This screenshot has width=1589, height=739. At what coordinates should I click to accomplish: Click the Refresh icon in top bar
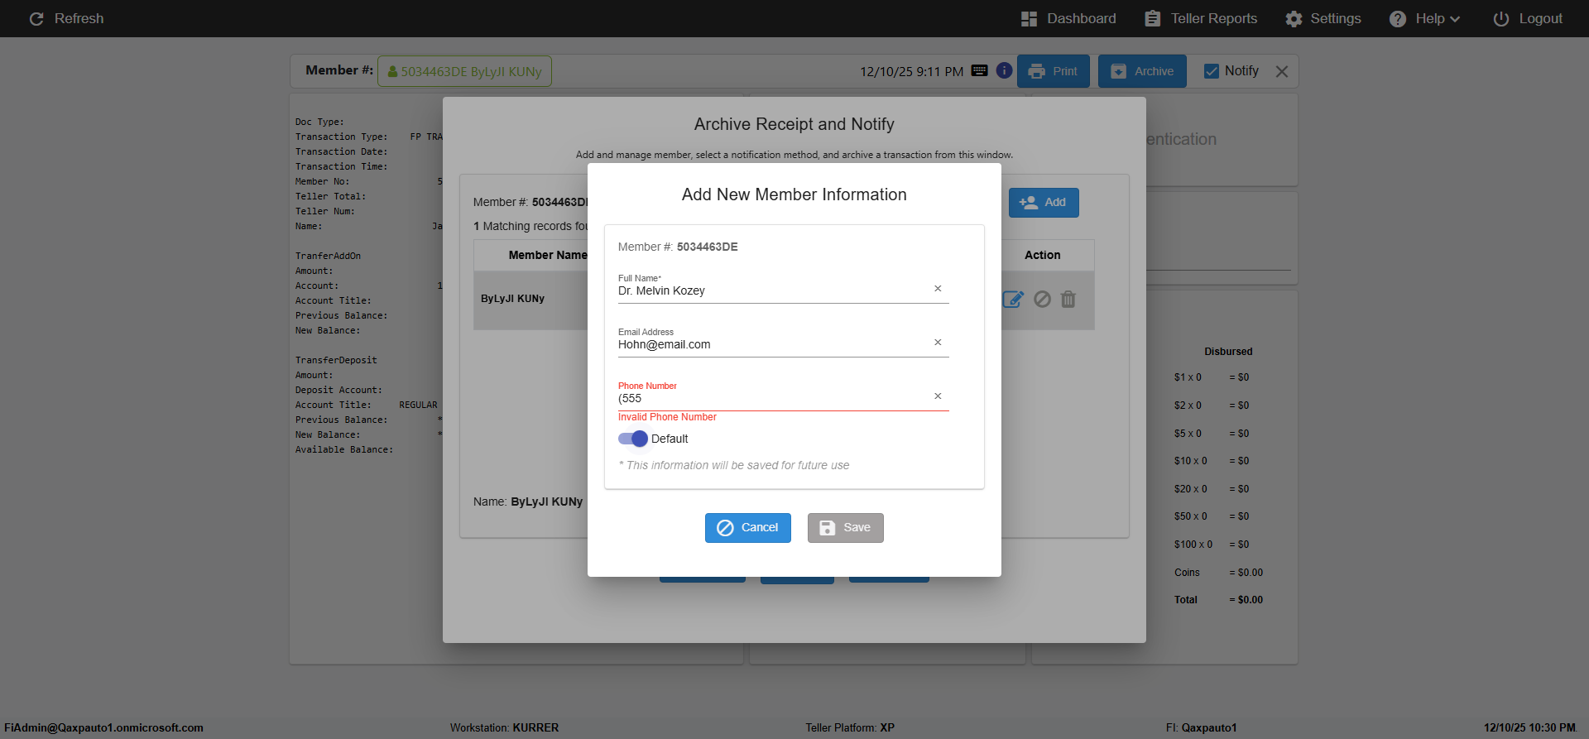coord(36,18)
